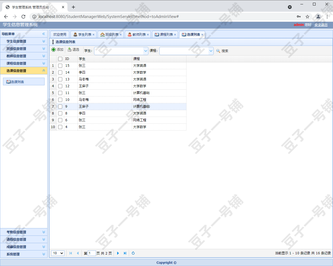This screenshot has height=266, width=333.
Task: Click the refresh icon in pagination bar
Action: [133, 253]
